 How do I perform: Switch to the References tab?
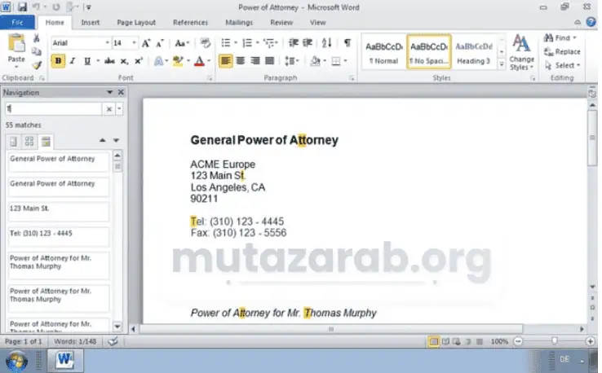190,23
